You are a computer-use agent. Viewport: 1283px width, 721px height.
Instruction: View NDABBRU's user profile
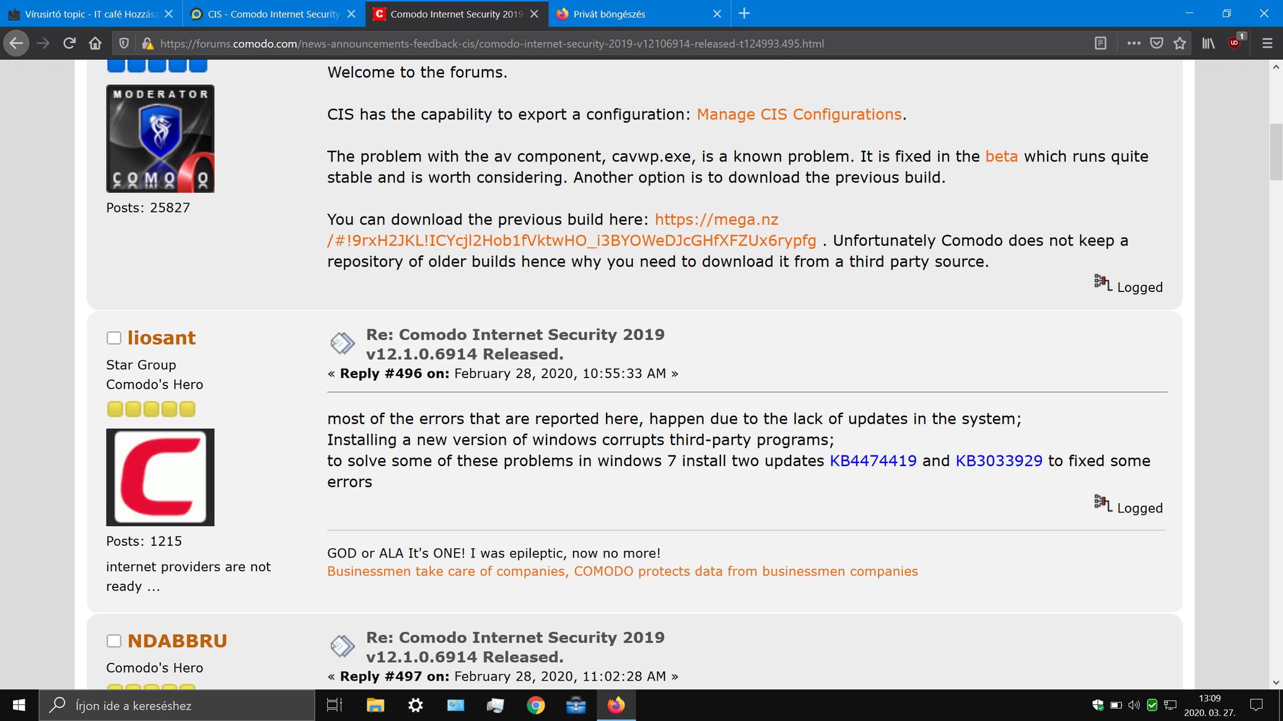pos(177,641)
